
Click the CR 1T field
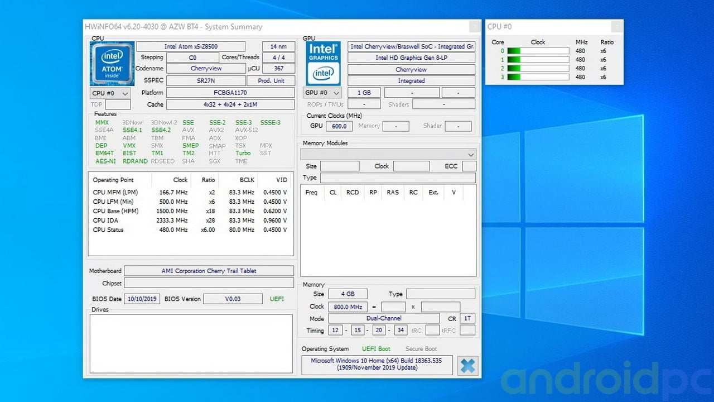coord(468,318)
